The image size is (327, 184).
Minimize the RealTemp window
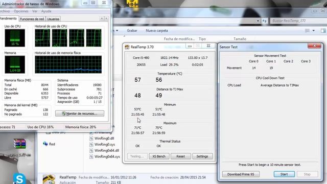pos(190,46)
